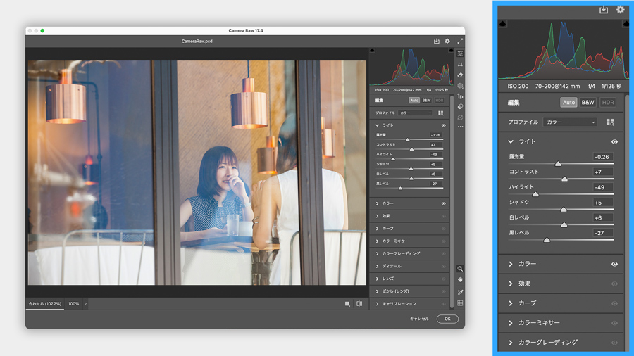Toggle shadow clipping triangle in enlarged histogram
The width and height of the screenshot is (634, 356).
click(x=502, y=24)
